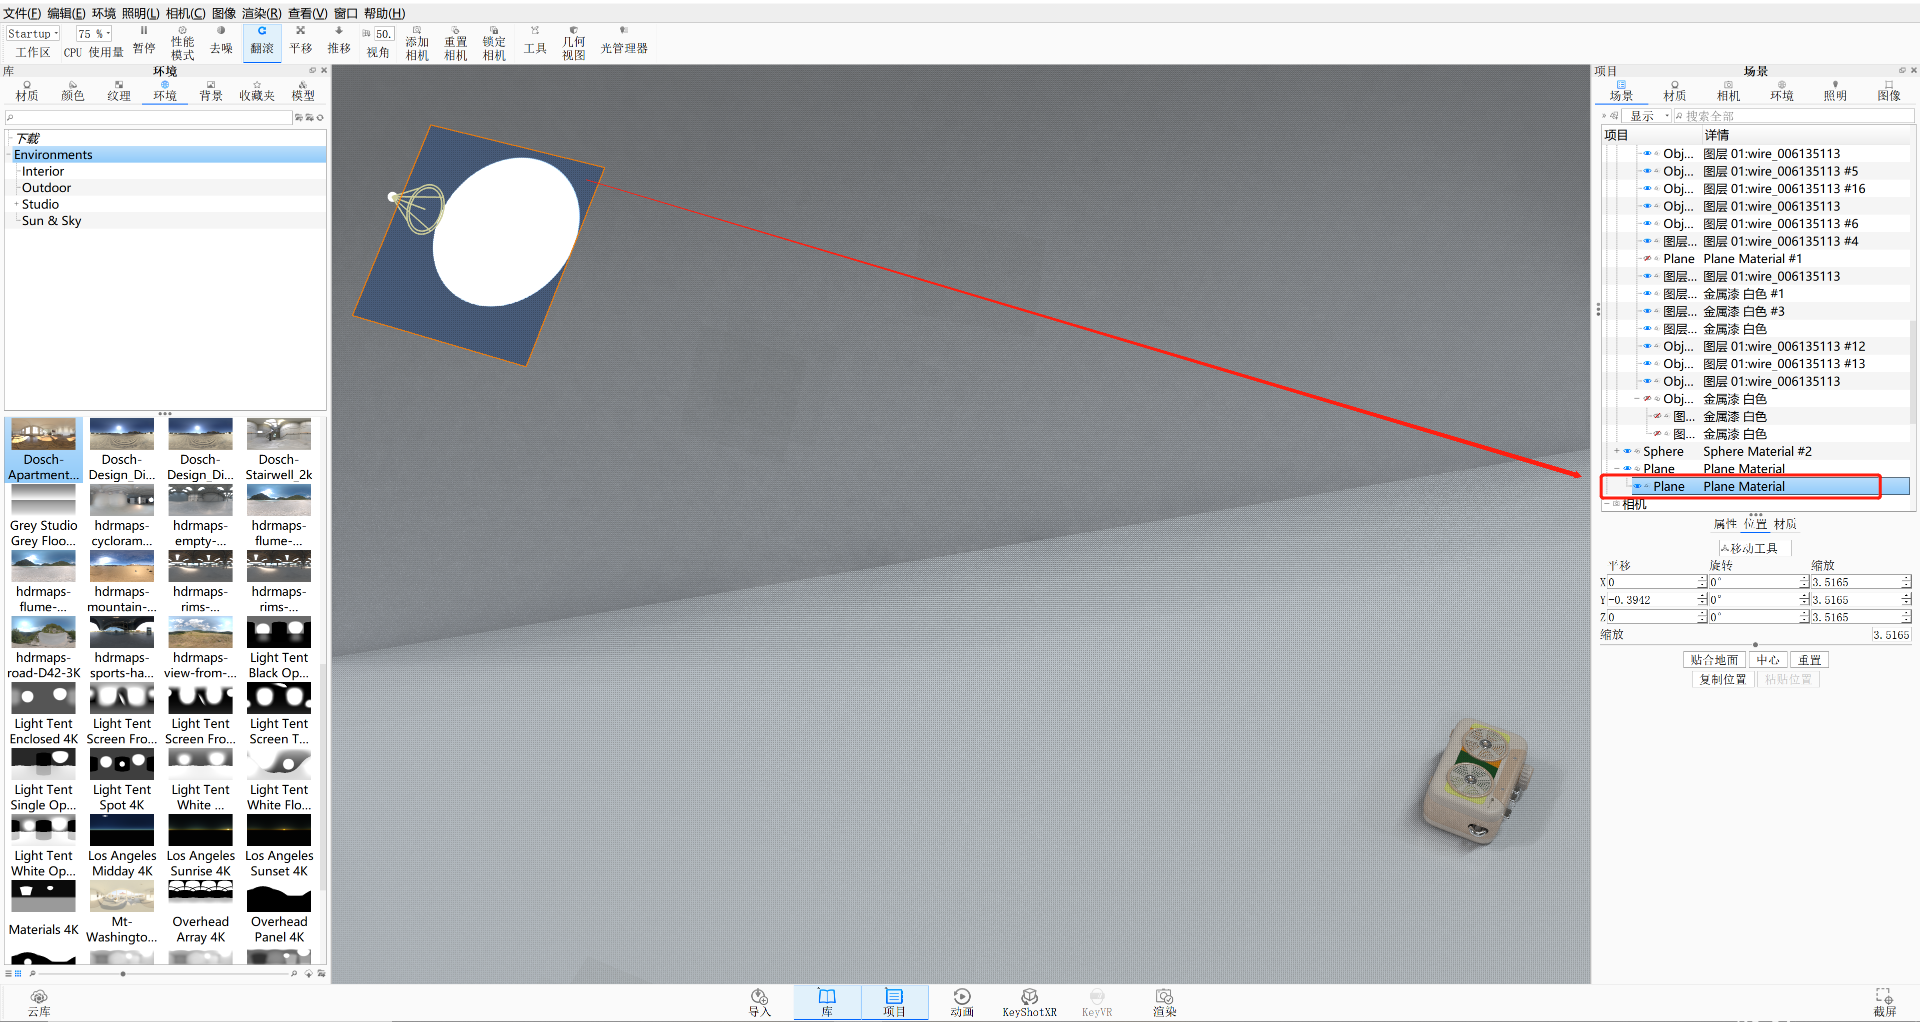Switch to the 纹理 library tab
1920x1022 pixels.
[119, 90]
